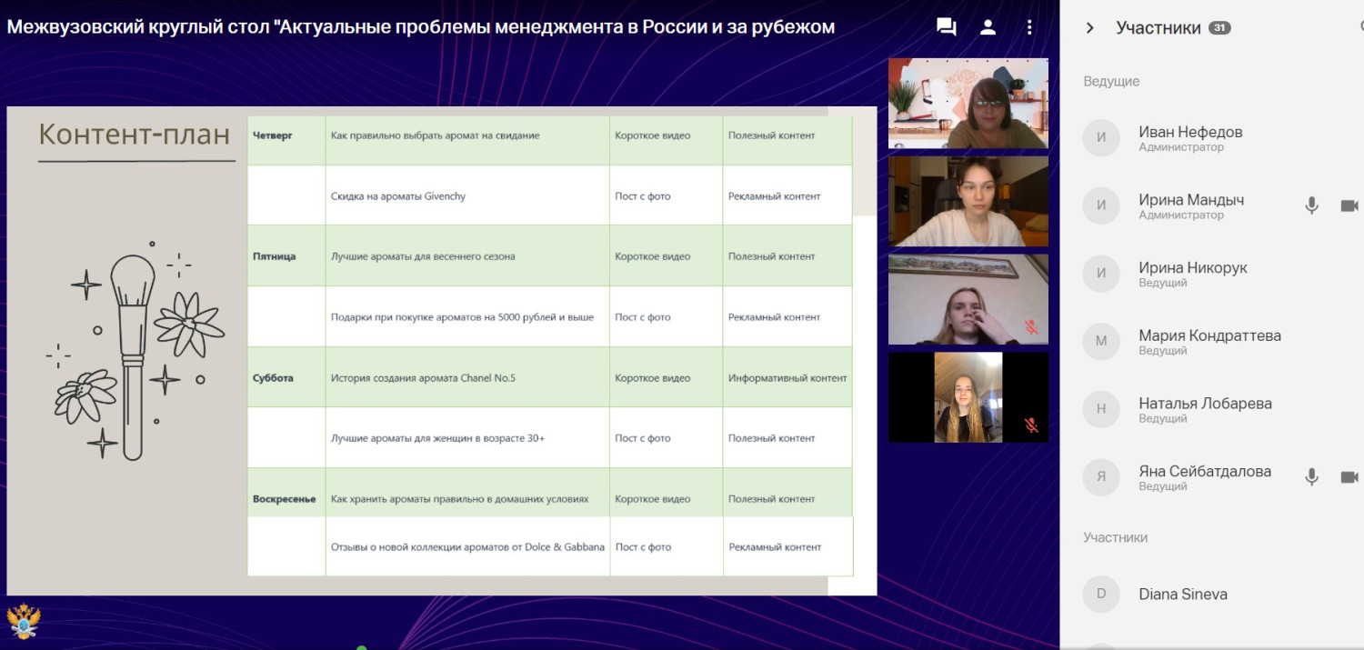Click the Воскресенье day cell
The height and width of the screenshot is (650, 1364).
coord(286,493)
